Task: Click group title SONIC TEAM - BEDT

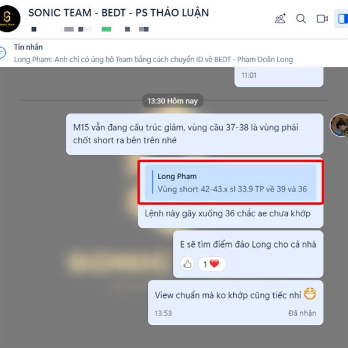Action: point(118,13)
